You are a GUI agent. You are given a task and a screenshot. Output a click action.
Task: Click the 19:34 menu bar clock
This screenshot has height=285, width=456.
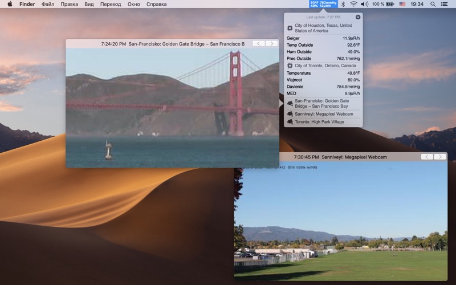click(417, 4)
